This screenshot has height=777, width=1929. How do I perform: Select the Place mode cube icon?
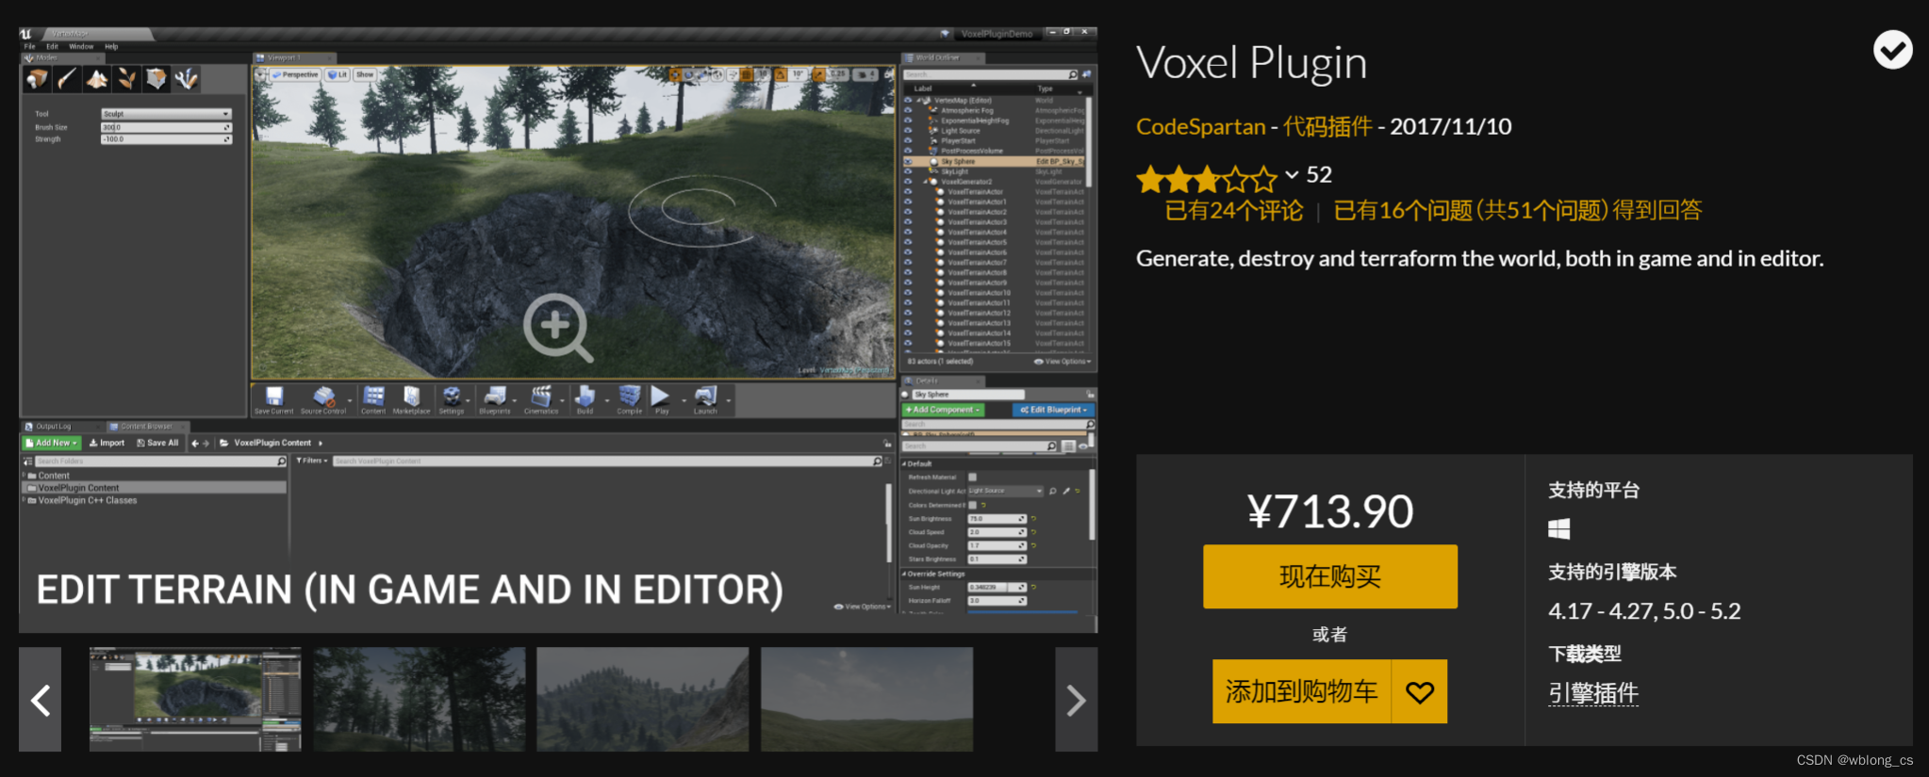[37, 79]
